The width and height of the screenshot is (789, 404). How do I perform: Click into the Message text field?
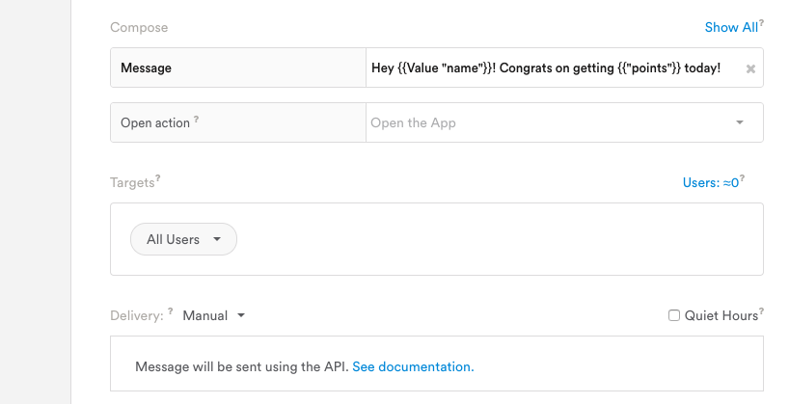click(x=546, y=68)
